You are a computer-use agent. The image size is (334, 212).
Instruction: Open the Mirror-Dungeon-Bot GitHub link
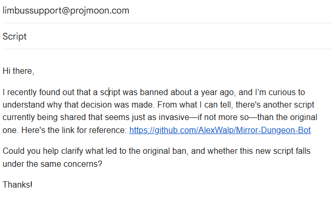coord(220,130)
